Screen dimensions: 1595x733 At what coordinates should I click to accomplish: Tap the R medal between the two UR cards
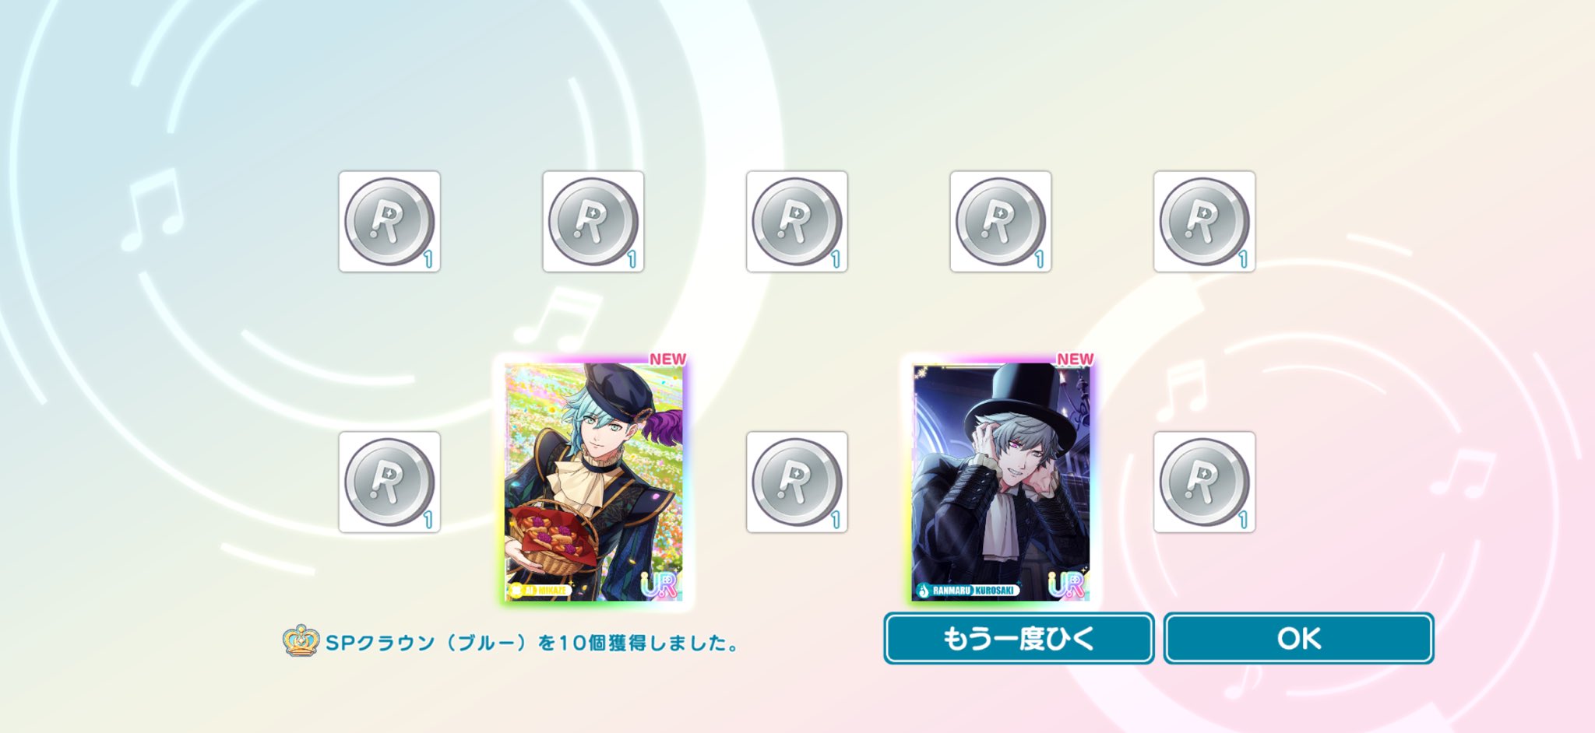point(797,482)
